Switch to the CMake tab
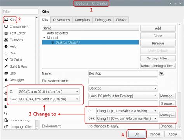The height and width of the screenshot is (140, 184). (121, 20)
